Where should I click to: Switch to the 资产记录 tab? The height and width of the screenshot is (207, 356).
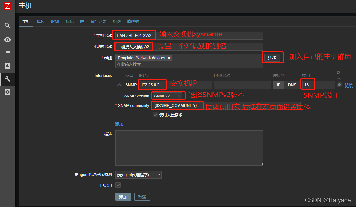[98, 22]
